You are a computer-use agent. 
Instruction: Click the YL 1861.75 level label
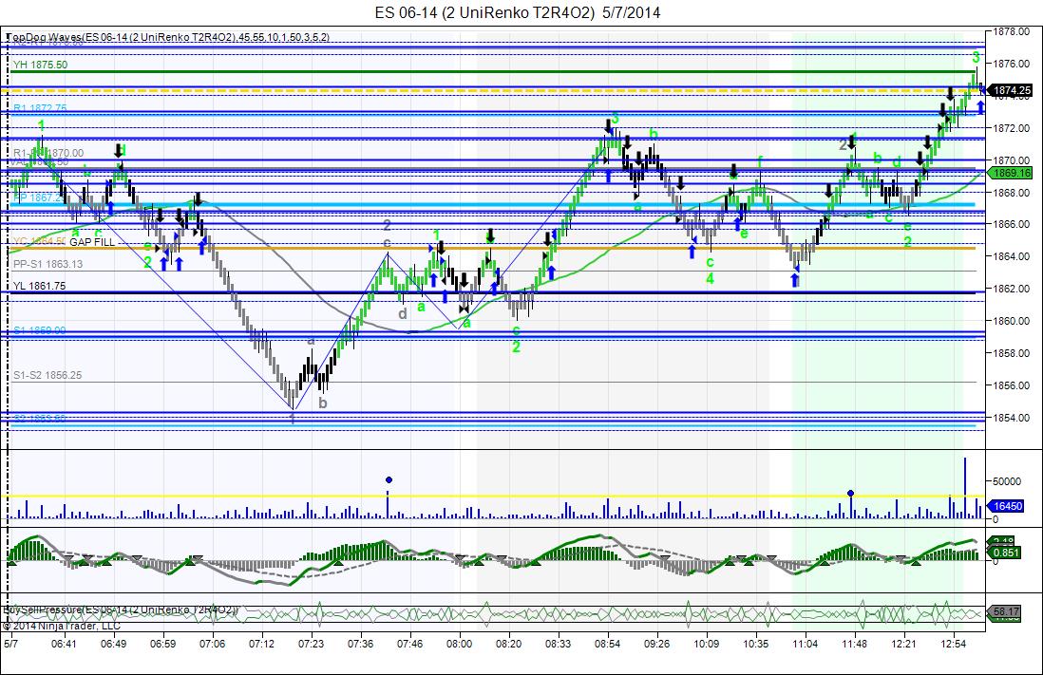pyautogui.click(x=39, y=286)
